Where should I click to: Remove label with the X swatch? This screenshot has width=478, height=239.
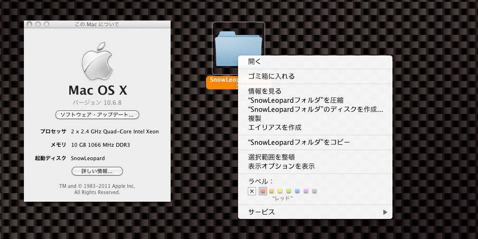(x=252, y=191)
